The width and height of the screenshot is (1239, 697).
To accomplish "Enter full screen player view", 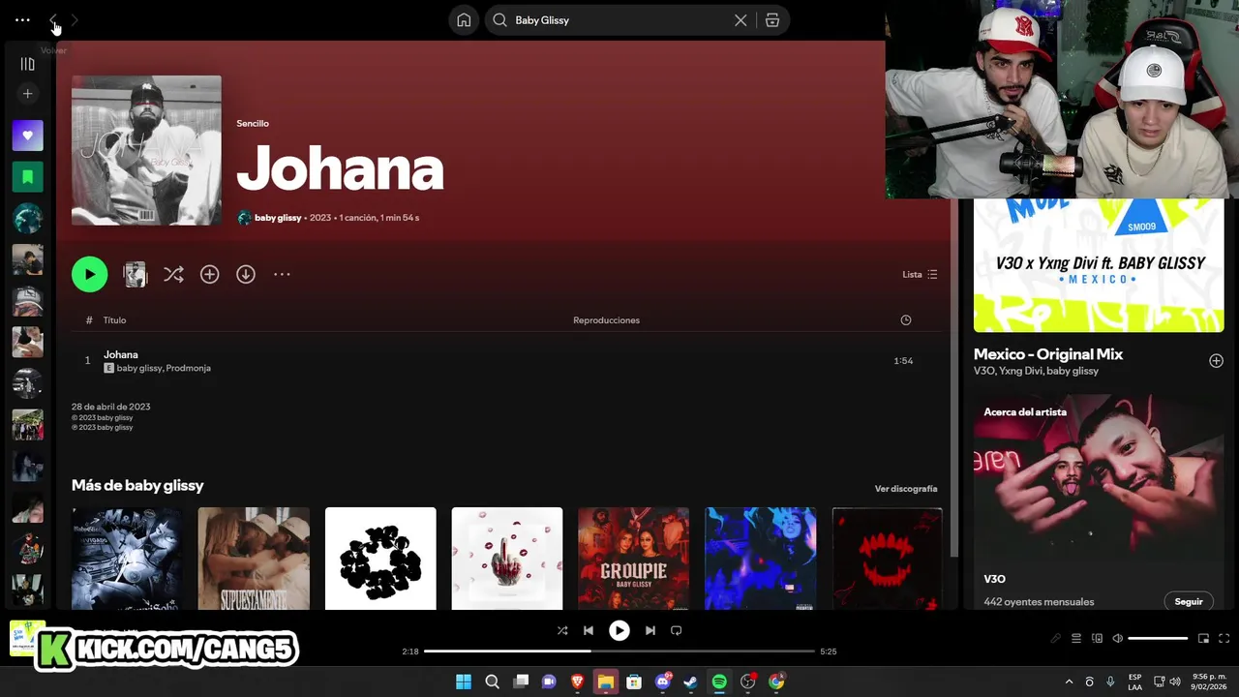I will tap(1224, 639).
